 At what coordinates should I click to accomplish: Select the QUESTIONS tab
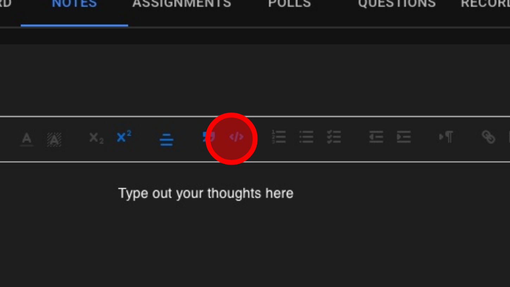(397, 4)
